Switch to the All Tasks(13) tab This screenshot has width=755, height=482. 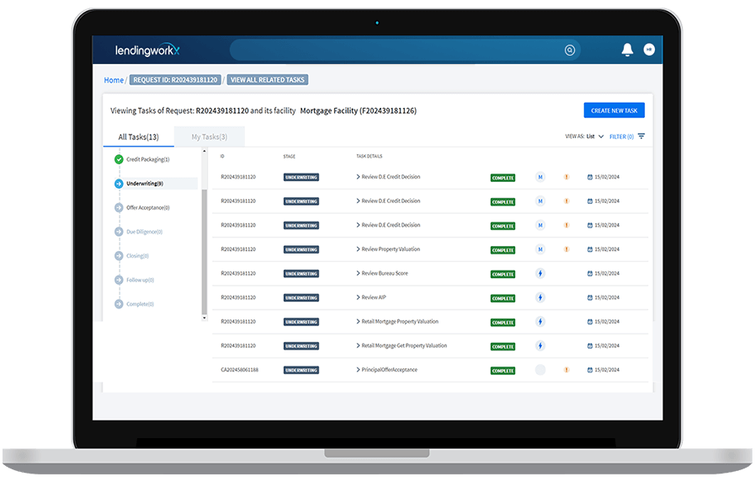(x=138, y=137)
